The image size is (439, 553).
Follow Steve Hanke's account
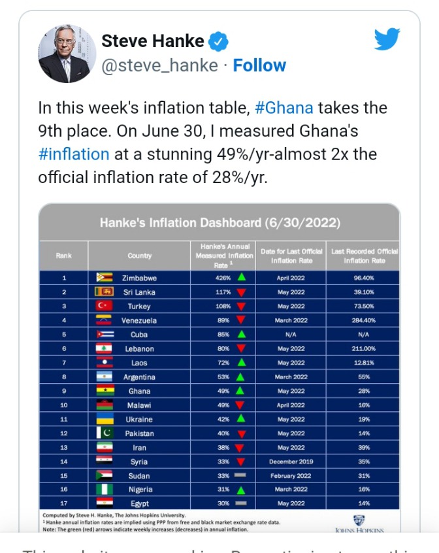pyautogui.click(x=259, y=65)
